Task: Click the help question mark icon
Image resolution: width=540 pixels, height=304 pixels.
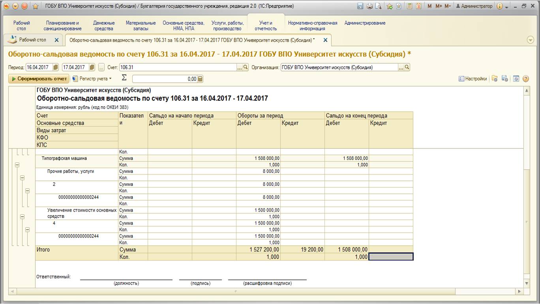Action: 525,79
